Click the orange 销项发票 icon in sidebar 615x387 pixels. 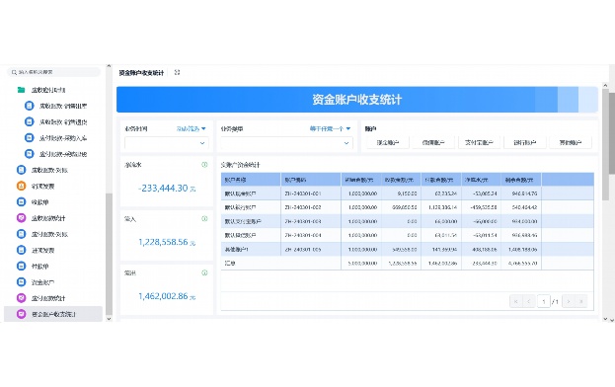pos(21,186)
